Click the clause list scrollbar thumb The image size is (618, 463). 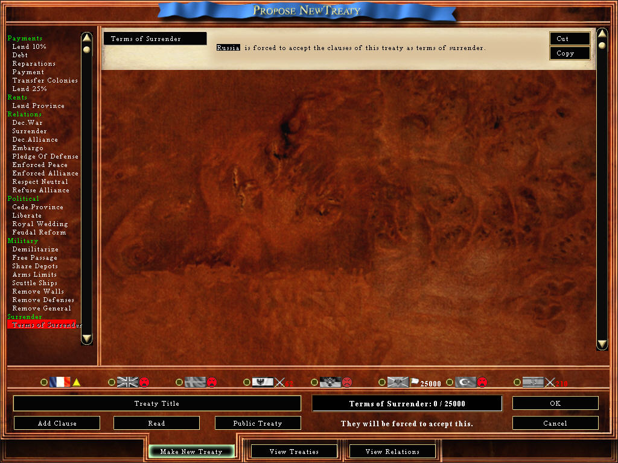87,49
